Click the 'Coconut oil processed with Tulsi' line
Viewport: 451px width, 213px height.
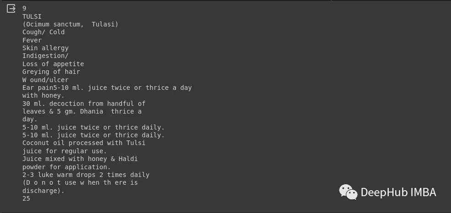(x=84, y=143)
